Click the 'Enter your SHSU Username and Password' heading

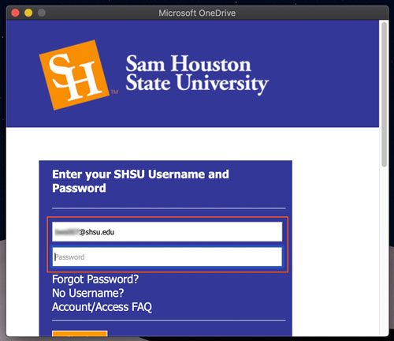coord(140,181)
